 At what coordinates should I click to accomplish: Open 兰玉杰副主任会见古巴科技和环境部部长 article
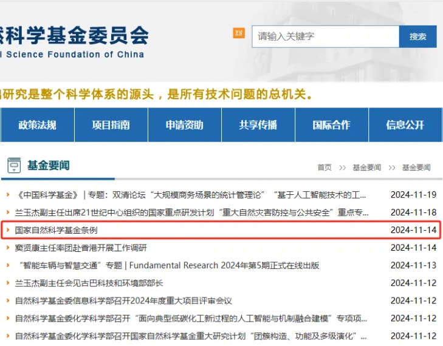coord(89,283)
